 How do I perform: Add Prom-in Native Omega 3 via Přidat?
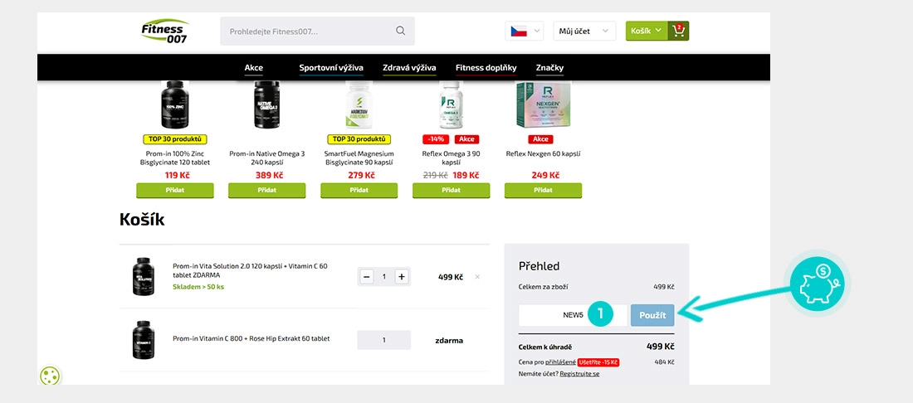pyautogui.click(x=266, y=190)
